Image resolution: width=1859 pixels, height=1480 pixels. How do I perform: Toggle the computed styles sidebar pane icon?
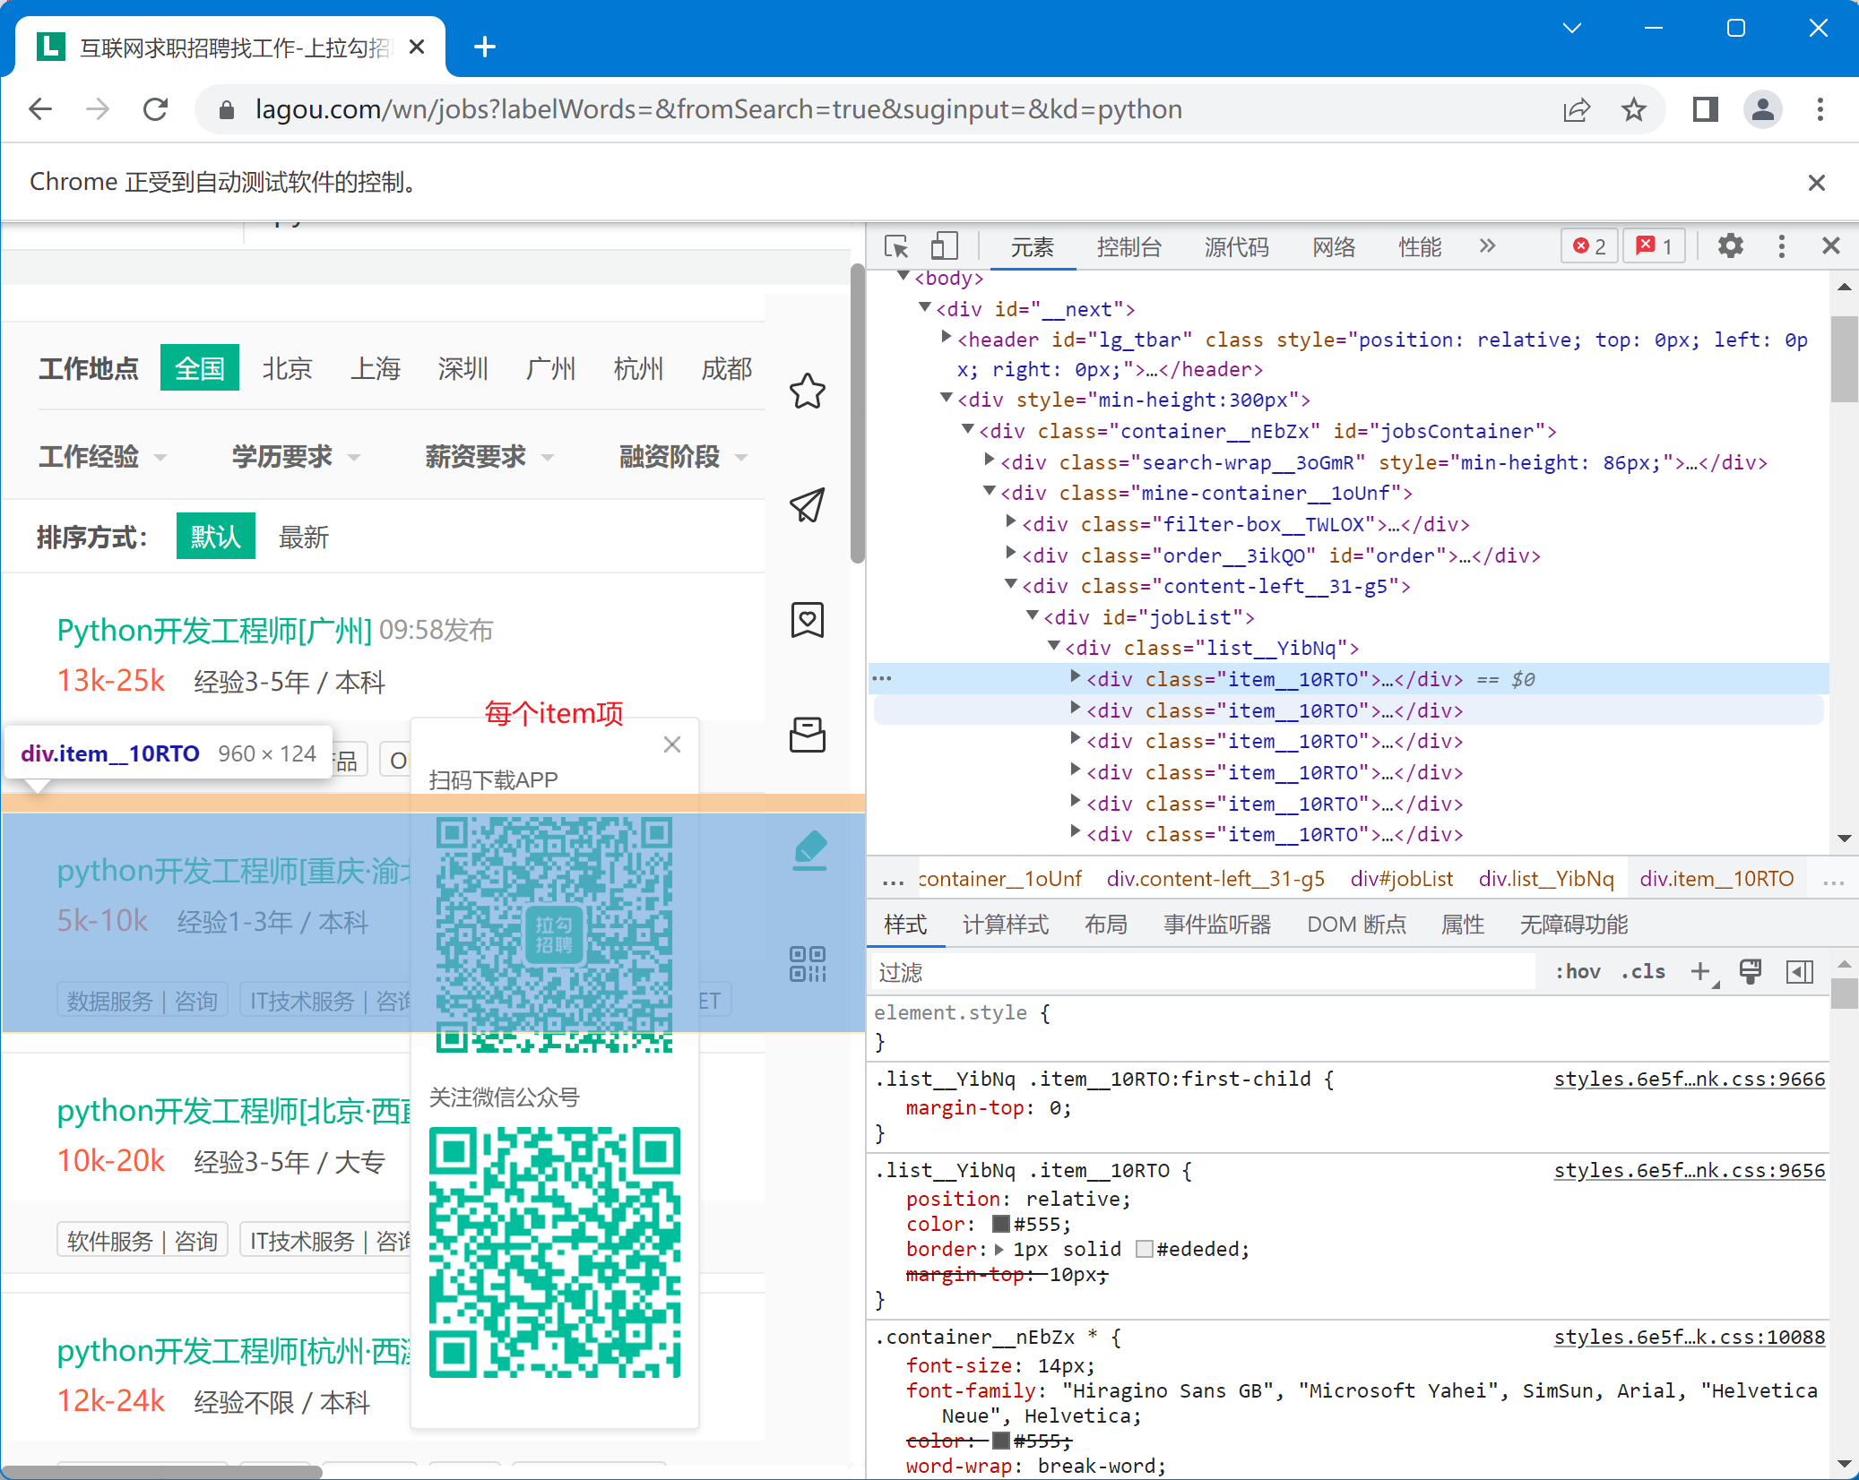tap(1800, 971)
